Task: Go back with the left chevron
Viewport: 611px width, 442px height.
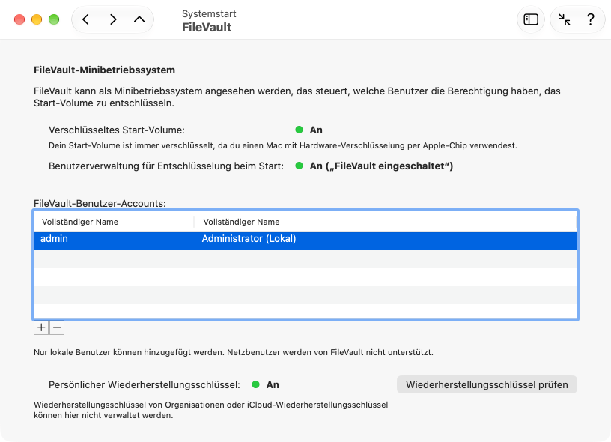Action: click(x=86, y=19)
